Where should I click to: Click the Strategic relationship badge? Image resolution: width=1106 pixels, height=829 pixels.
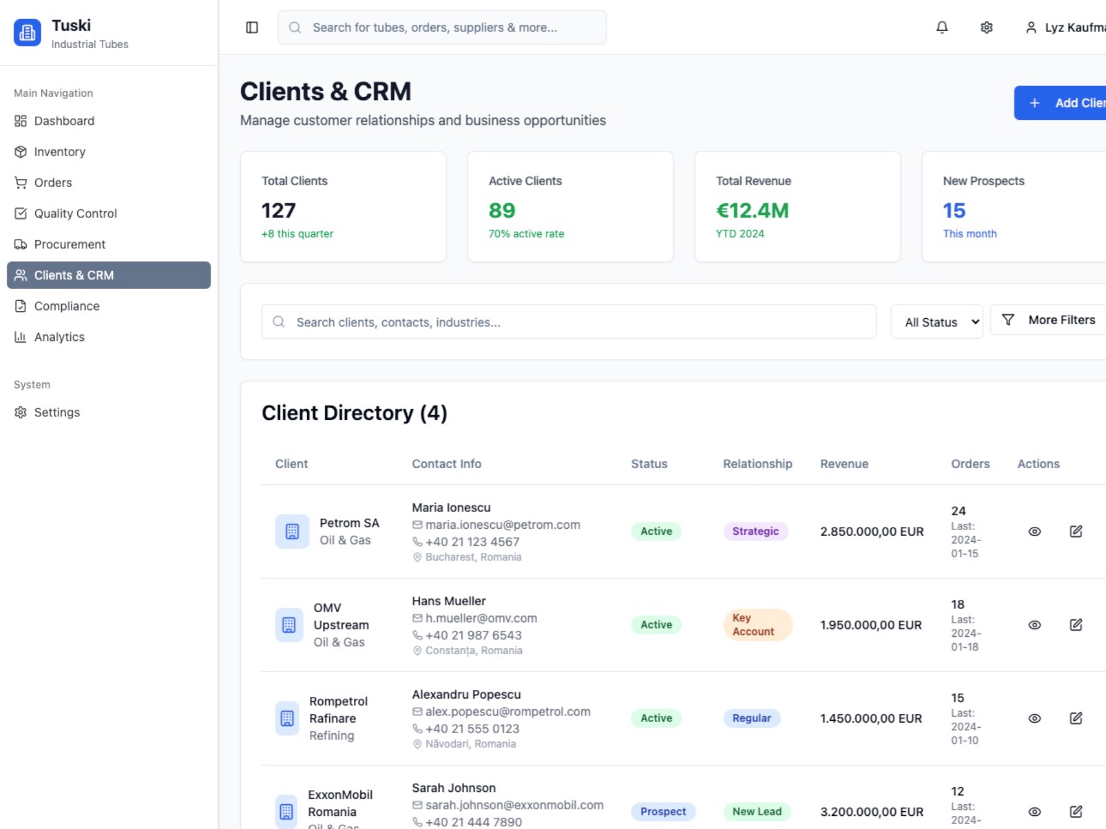(x=755, y=531)
